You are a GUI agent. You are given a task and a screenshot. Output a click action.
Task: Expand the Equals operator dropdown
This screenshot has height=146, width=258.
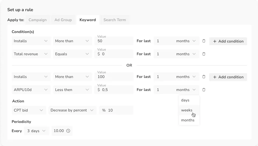point(72,54)
